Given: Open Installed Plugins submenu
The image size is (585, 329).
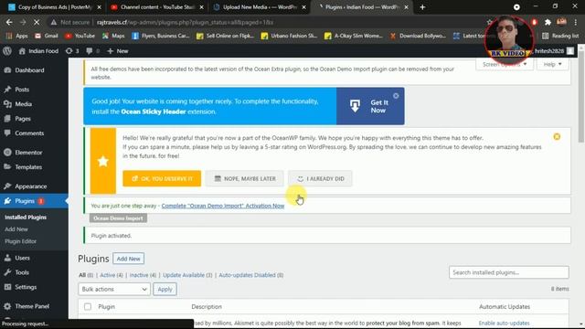Looking at the screenshot, I should [26, 218].
